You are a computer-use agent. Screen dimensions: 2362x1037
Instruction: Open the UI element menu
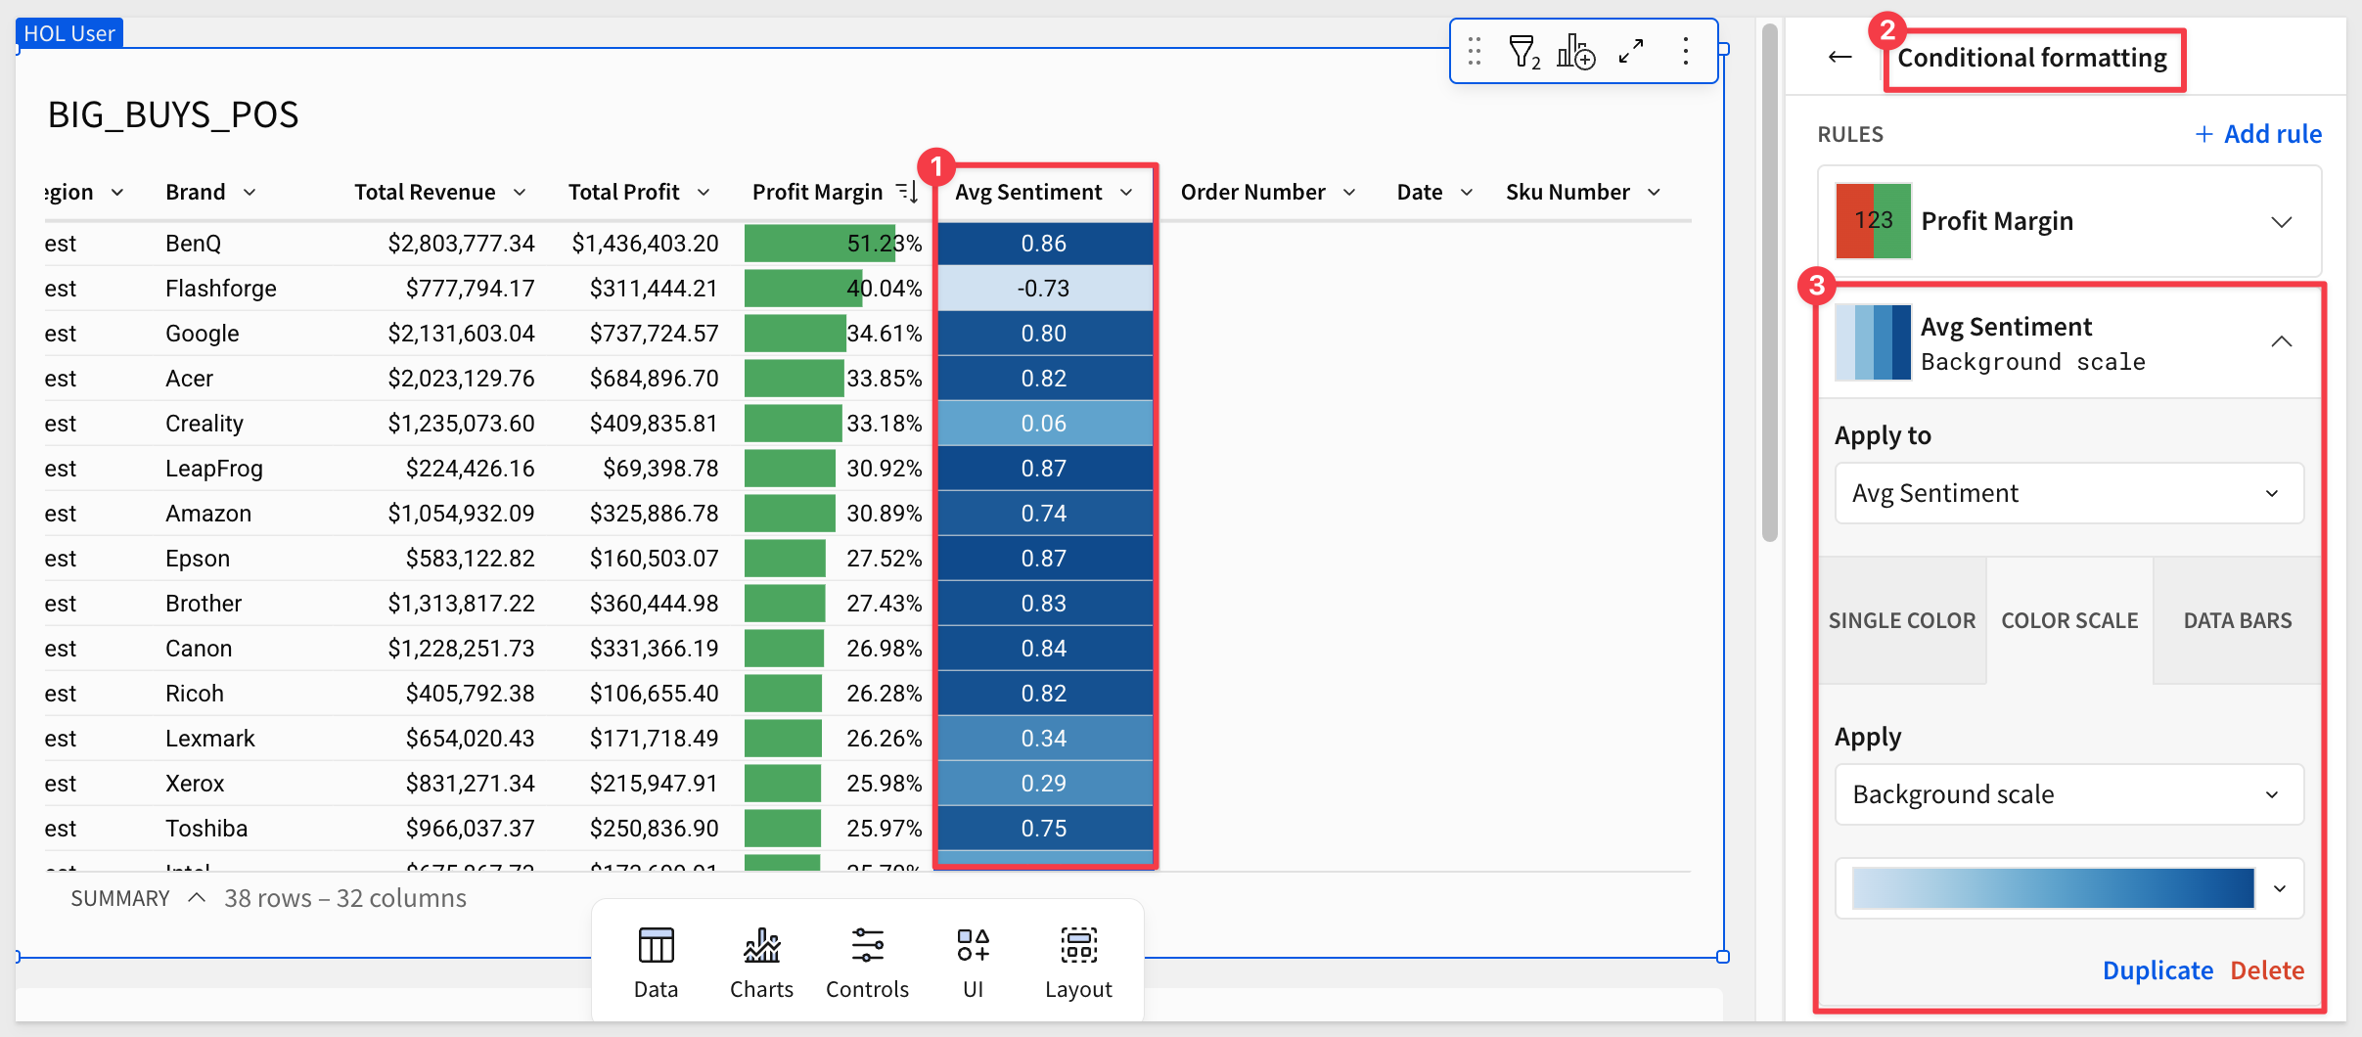pyautogui.click(x=973, y=964)
